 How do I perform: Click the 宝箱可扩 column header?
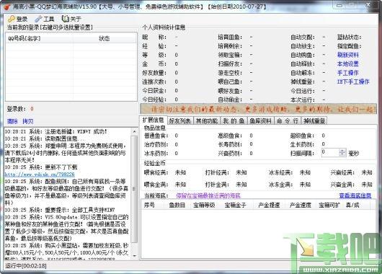(x=329, y=205)
